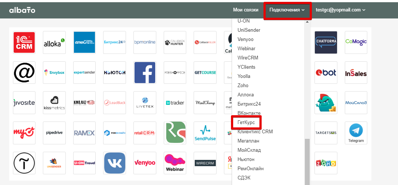The width and height of the screenshot is (398, 185).
Task: Choose the expertsender tile
Action: [x=85, y=73]
